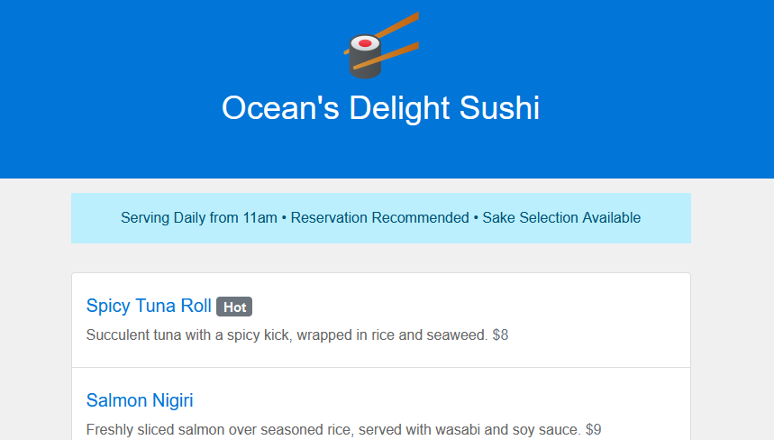Image resolution: width=774 pixels, height=440 pixels.
Task: Click the Sake Selection Available text
Action: click(x=561, y=218)
